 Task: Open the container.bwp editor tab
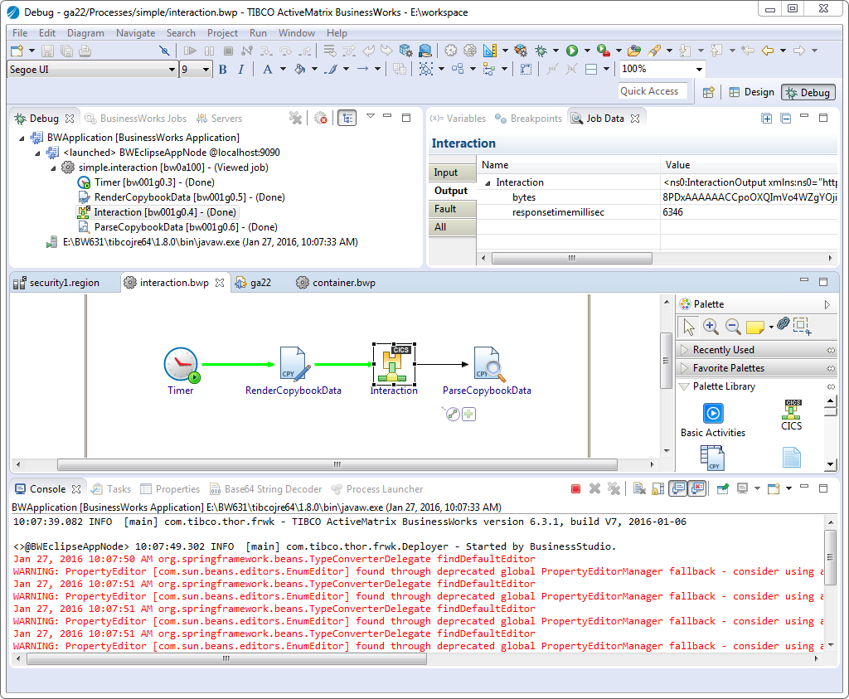pyautogui.click(x=337, y=283)
